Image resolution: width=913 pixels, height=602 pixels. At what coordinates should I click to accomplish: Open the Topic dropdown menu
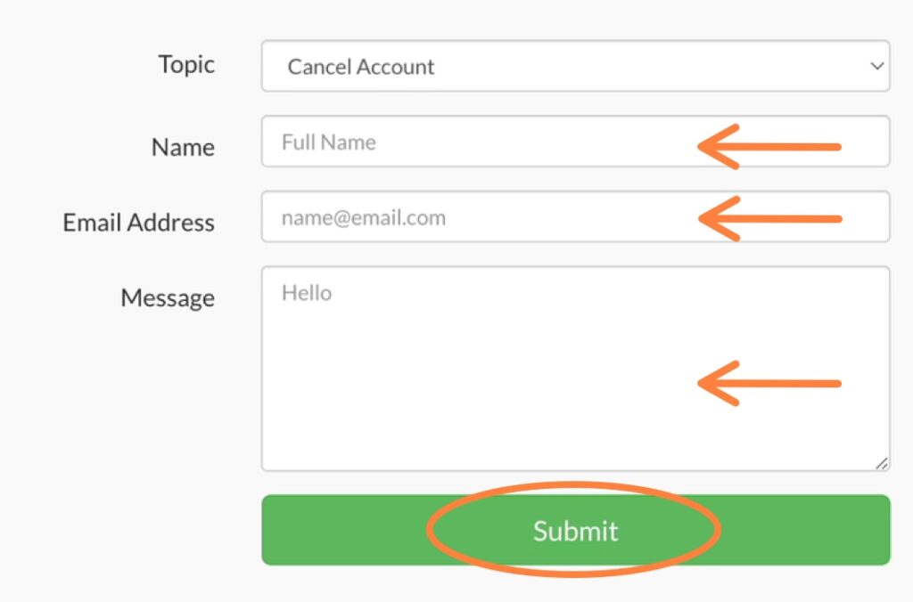575,66
